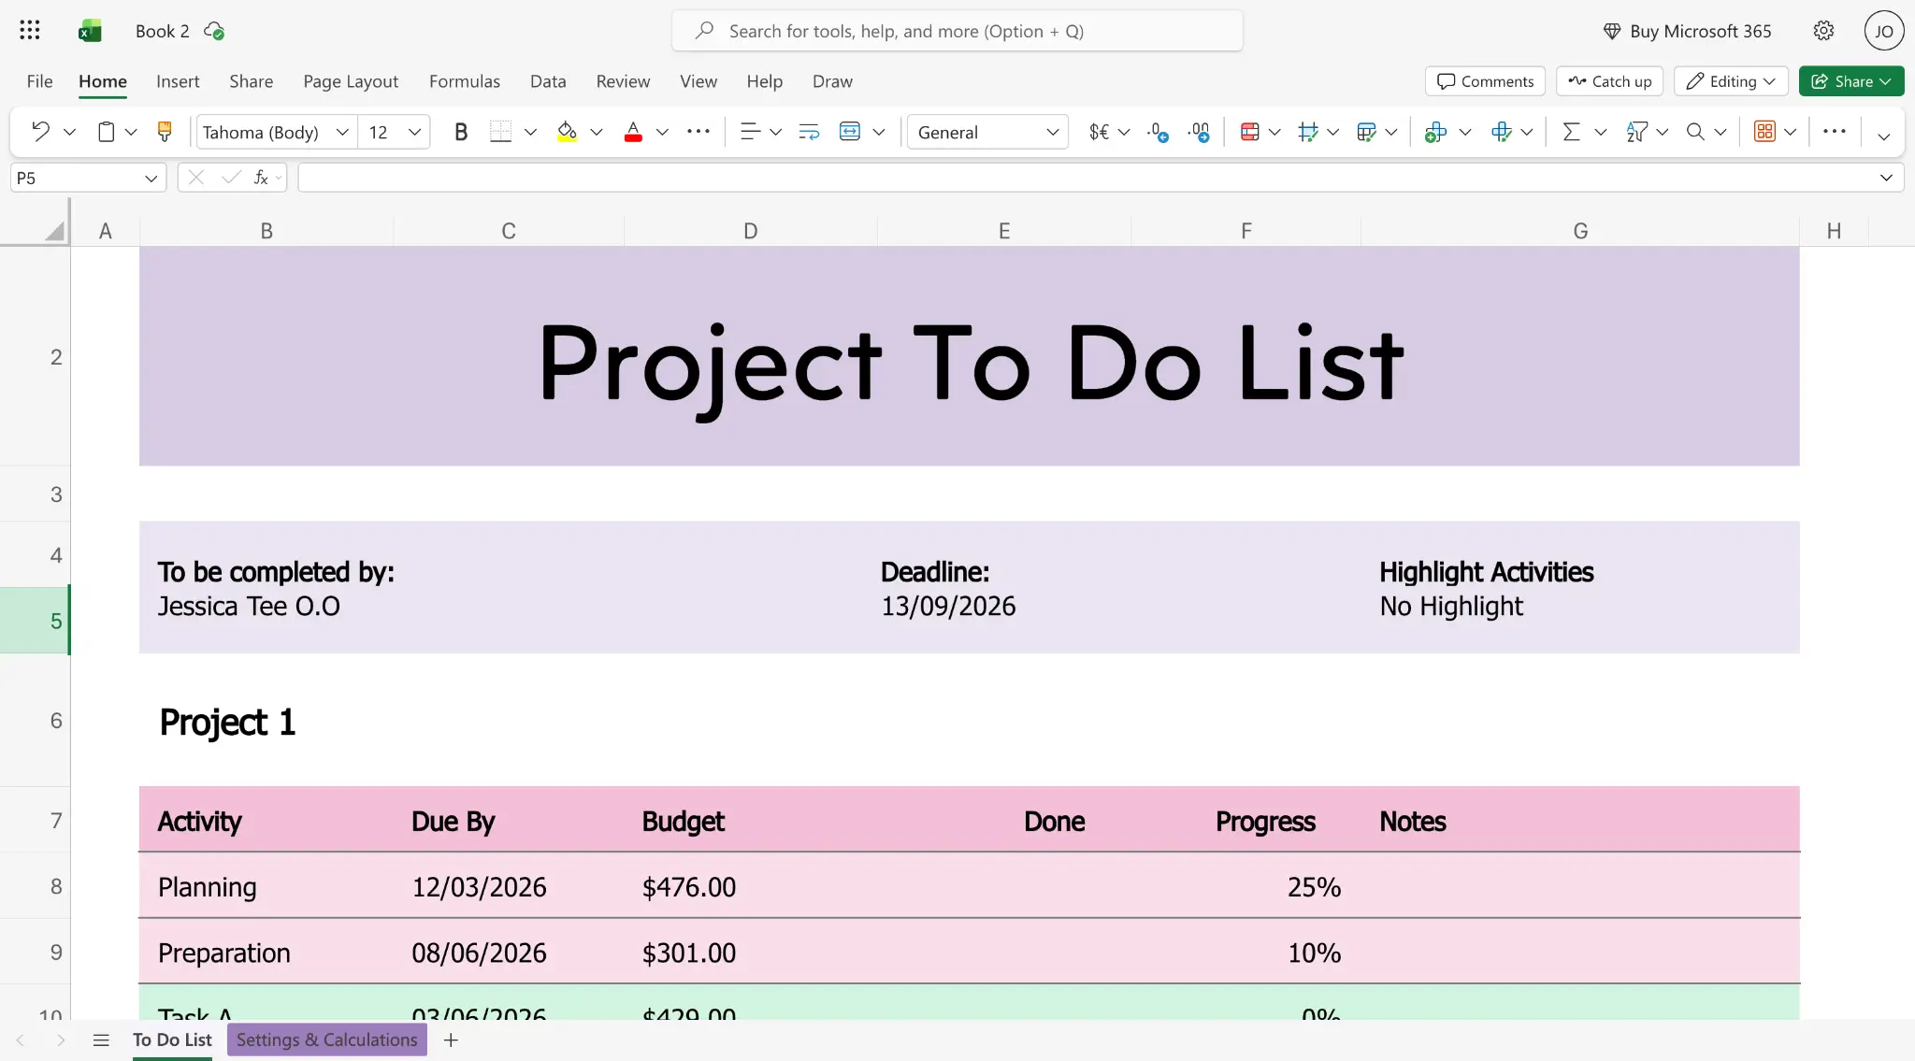Click the select all corner triangle
This screenshot has height=1061, width=1915.
point(54,230)
